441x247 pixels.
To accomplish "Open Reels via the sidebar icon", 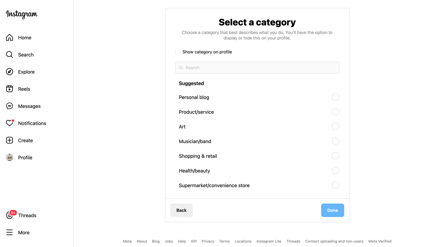I will coord(9,89).
